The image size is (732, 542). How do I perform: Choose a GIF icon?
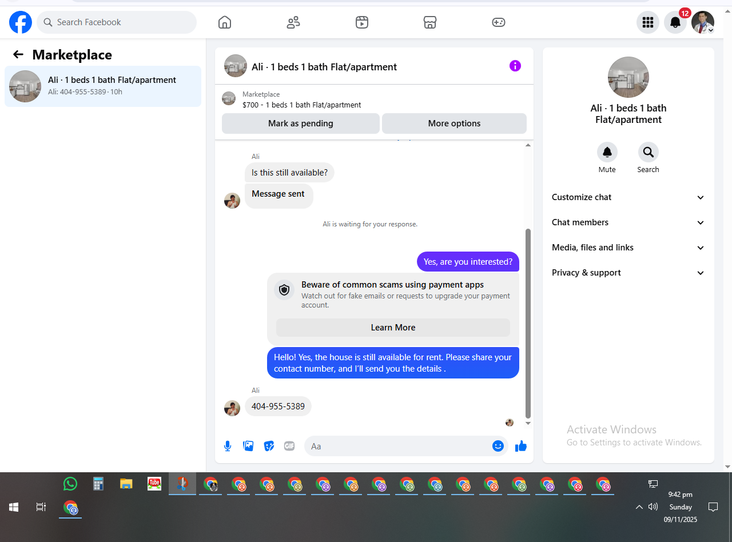coord(289,446)
